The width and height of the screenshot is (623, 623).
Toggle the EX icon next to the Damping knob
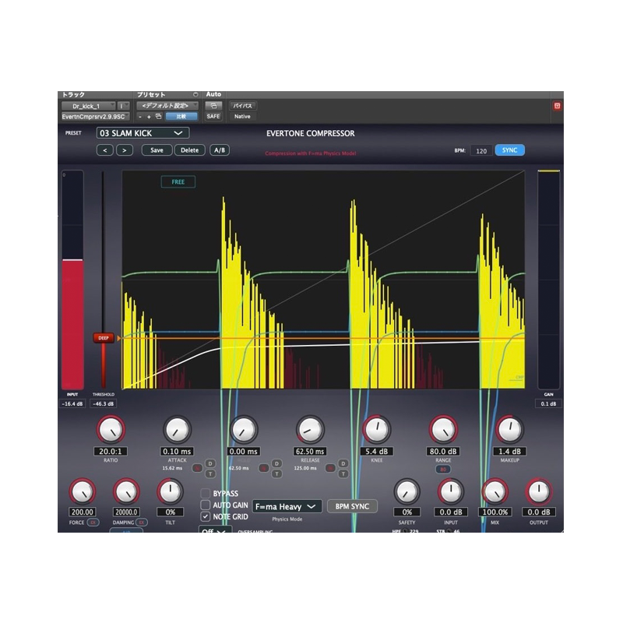click(142, 522)
